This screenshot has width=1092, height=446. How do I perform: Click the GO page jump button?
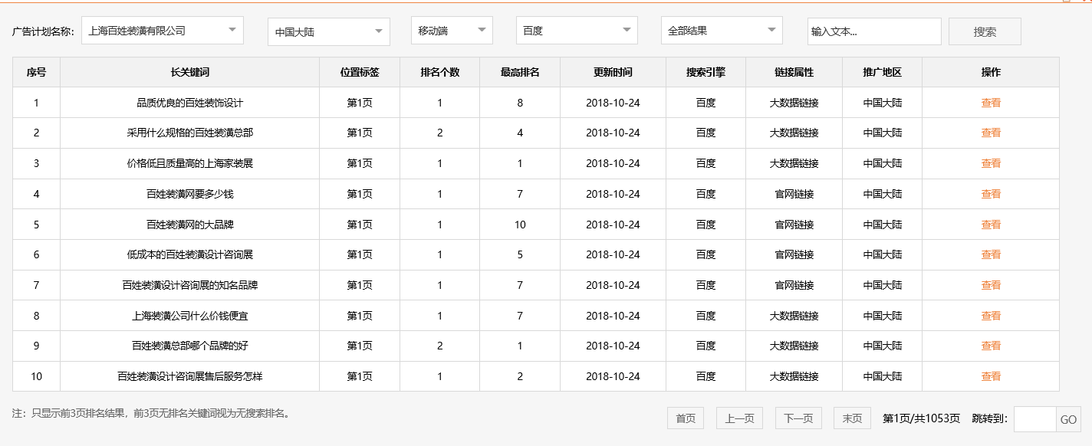(1067, 418)
